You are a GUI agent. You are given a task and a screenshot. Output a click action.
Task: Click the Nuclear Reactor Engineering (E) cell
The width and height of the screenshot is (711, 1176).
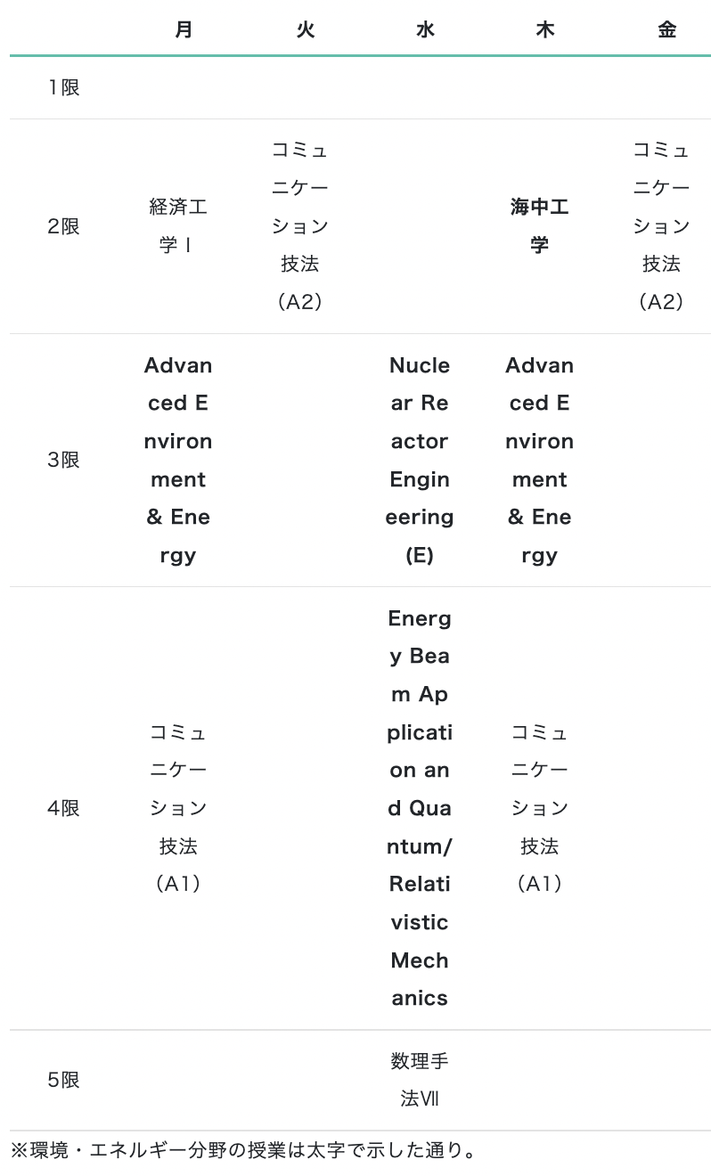point(420,460)
